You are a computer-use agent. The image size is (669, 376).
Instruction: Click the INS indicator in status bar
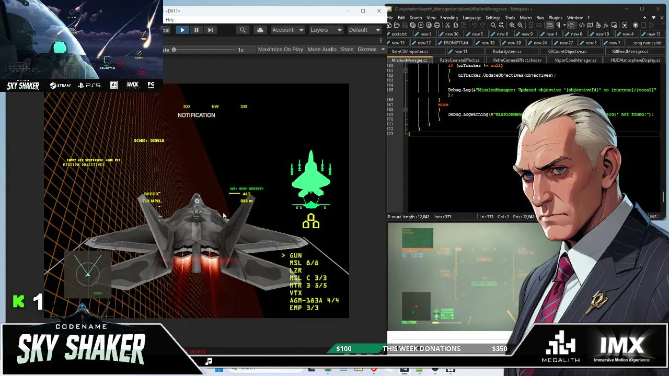[653, 217]
